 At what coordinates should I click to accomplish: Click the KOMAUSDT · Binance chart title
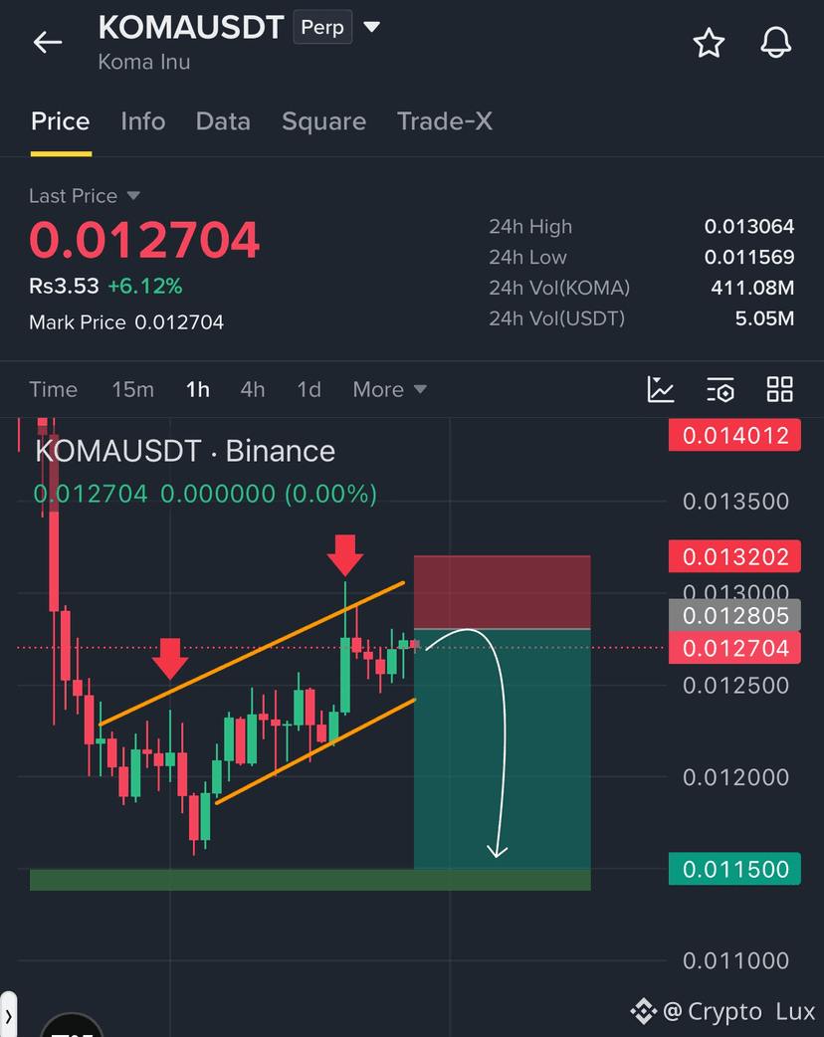pos(185,451)
